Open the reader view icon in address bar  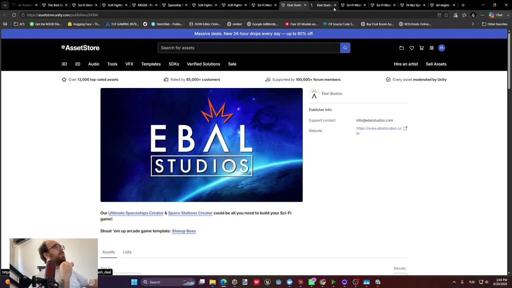pyautogui.click(x=439, y=15)
